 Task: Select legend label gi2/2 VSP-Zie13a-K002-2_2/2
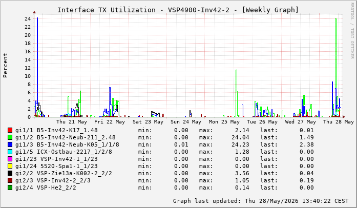[64, 173]
